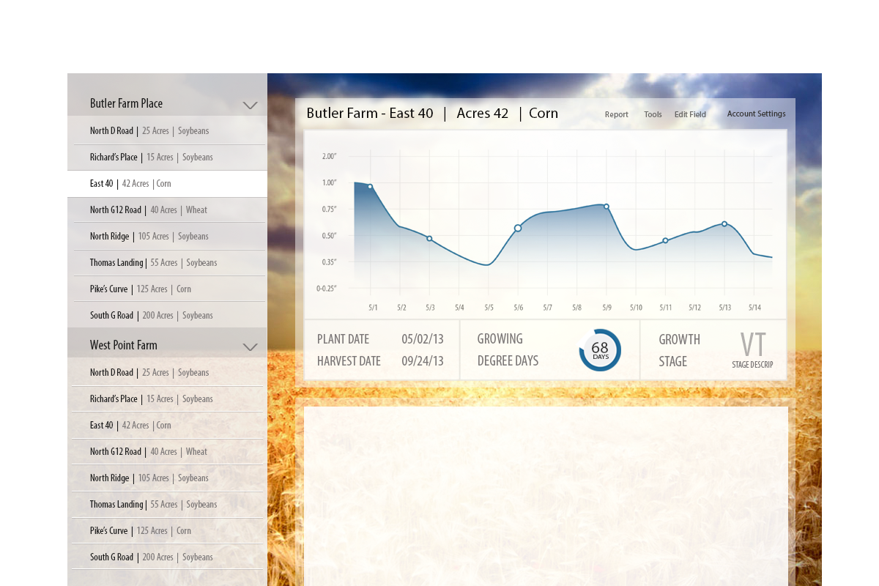
Task: Click the 5/11 data point on chart
Action: pos(665,240)
